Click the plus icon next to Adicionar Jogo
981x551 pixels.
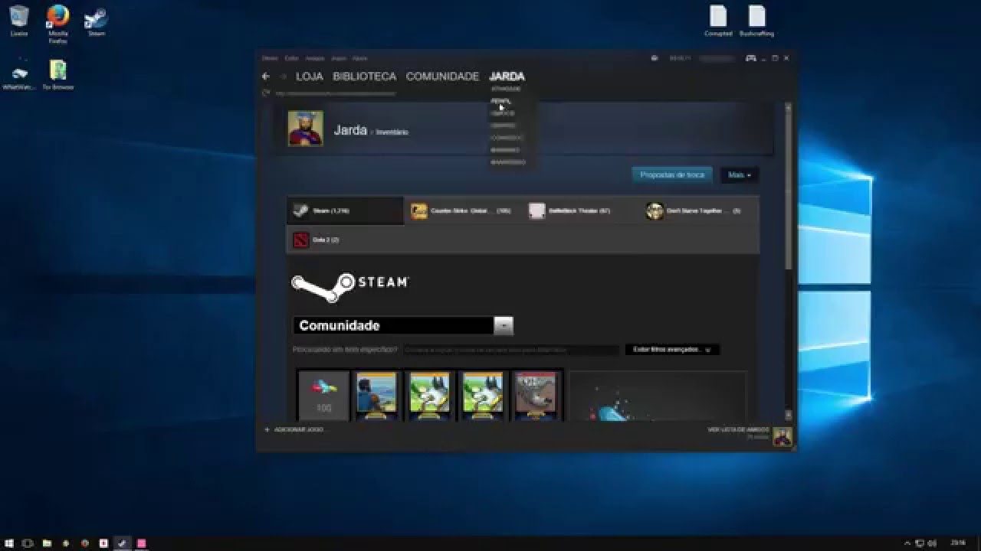[x=267, y=430]
